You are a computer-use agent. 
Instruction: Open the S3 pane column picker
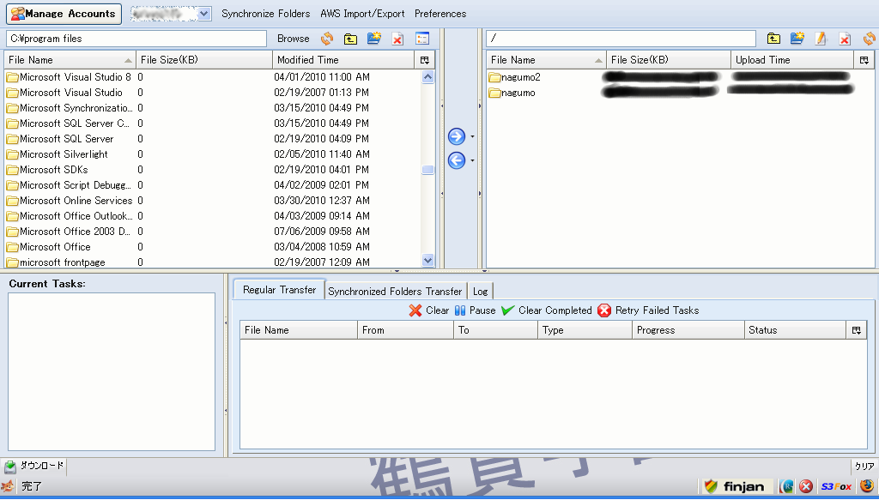[x=864, y=60]
